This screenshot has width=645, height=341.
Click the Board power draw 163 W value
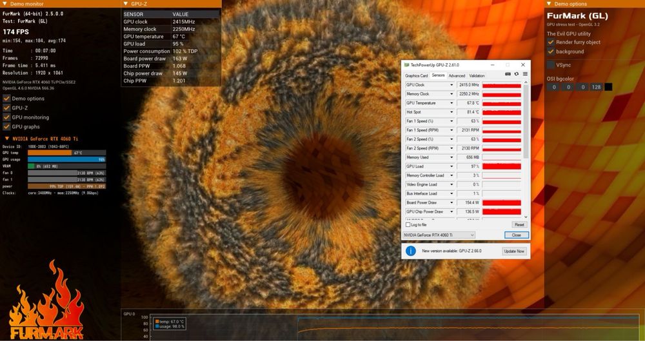(x=180, y=59)
